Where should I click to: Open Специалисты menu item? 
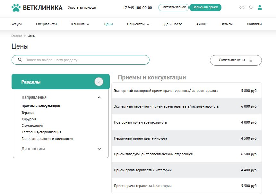point(46,24)
